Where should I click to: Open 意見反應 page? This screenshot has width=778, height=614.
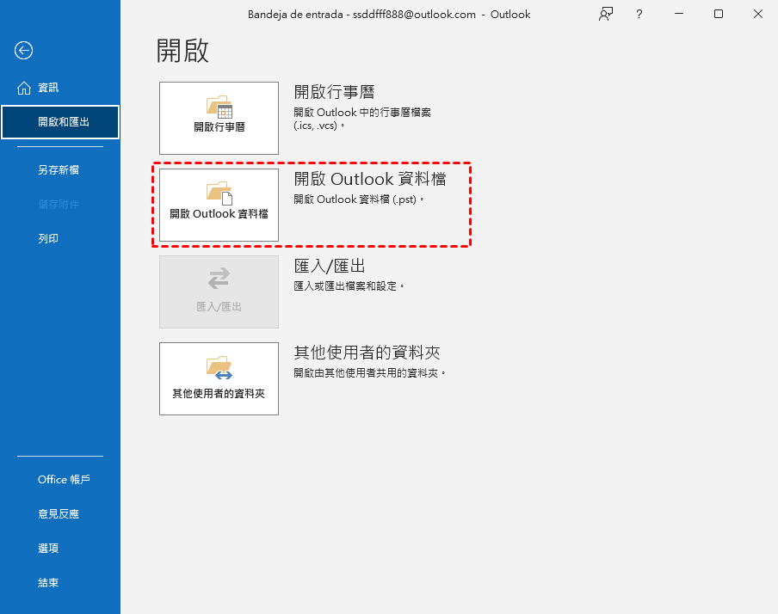click(x=59, y=513)
